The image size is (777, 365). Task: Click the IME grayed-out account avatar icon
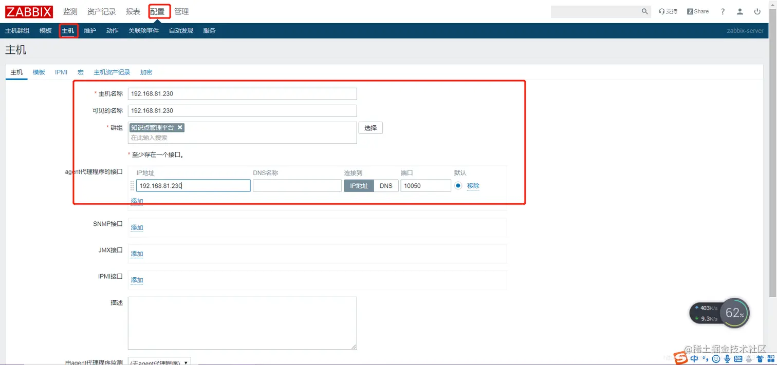[x=749, y=359]
